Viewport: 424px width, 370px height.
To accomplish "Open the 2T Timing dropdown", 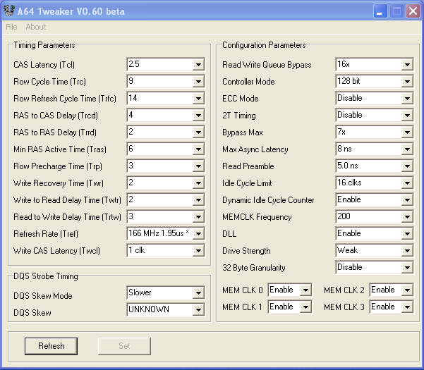I will (407, 116).
